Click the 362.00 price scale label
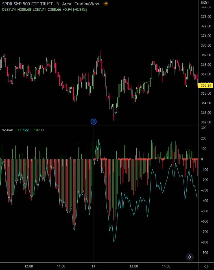This screenshot has height=270, width=214. pos(206,122)
